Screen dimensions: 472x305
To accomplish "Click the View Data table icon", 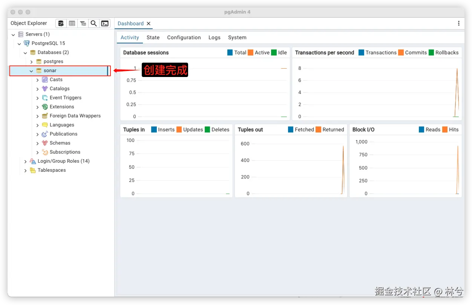I will pyautogui.click(x=72, y=23).
